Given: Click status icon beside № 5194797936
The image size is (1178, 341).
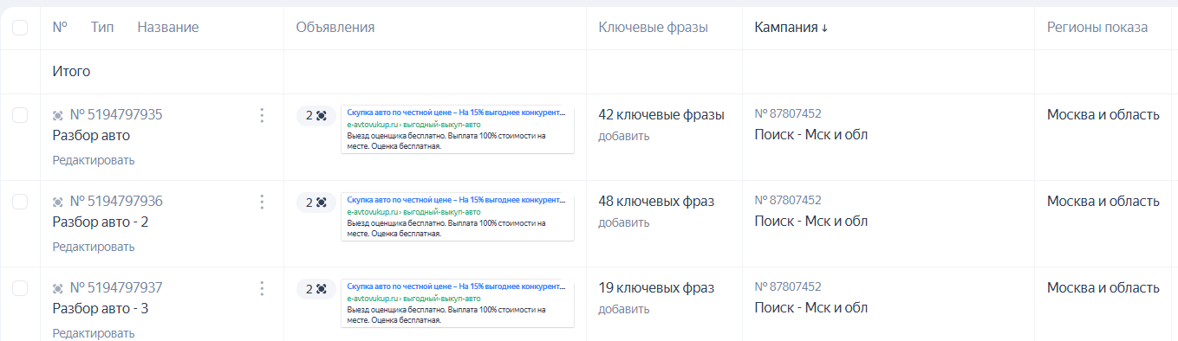Looking at the screenshot, I should (58, 202).
